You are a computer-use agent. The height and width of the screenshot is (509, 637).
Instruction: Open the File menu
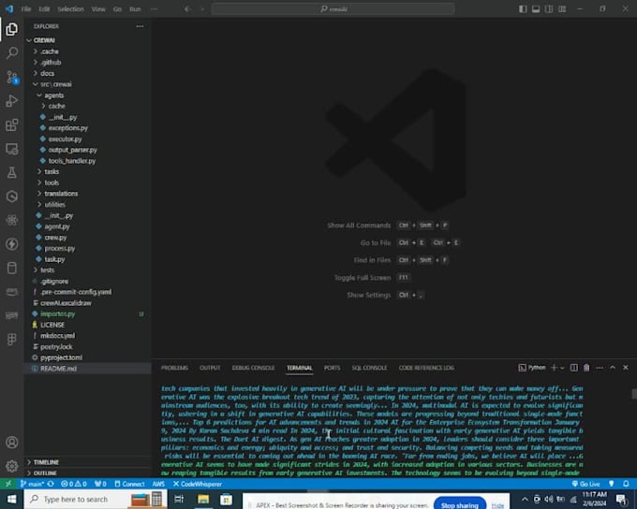point(26,9)
